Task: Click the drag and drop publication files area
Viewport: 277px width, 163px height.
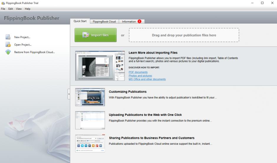Action: pyautogui.click(x=184, y=35)
